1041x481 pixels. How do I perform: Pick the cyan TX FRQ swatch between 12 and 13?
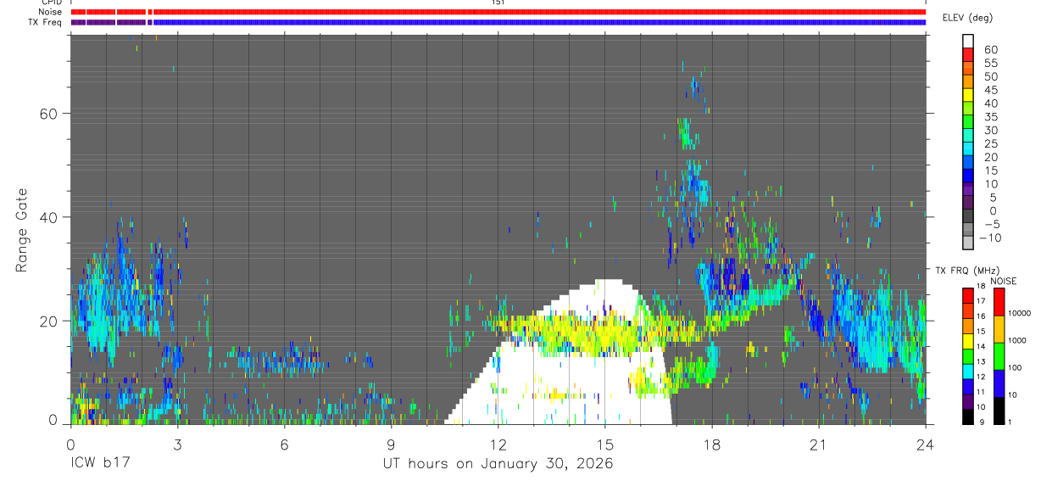coord(968,371)
